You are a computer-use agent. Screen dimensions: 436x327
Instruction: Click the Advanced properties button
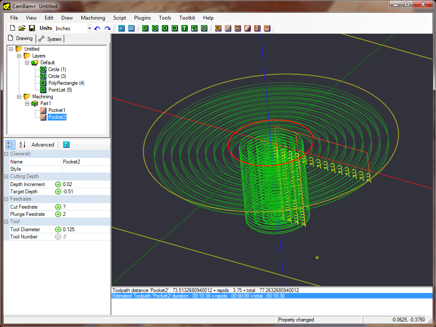pyautogui.click(x=43, y=145)
